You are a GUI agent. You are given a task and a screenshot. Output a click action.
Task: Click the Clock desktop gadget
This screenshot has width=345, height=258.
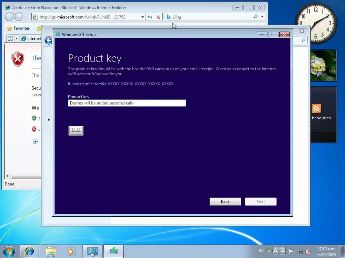point(315,23)
